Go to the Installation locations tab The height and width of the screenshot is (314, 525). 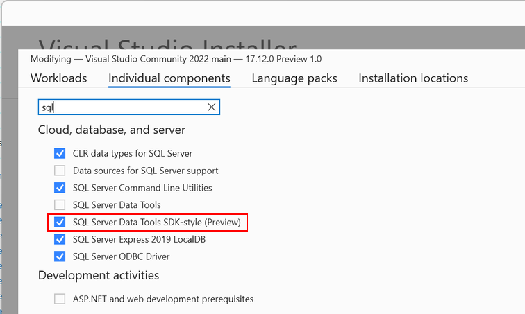[x=413, y=78]
